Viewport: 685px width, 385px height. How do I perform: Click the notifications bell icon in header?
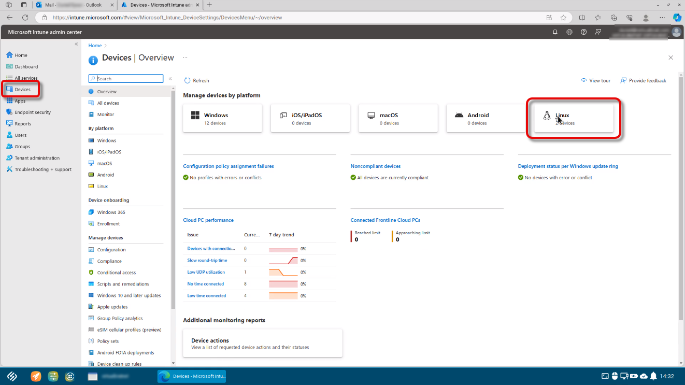click(555, 32)
